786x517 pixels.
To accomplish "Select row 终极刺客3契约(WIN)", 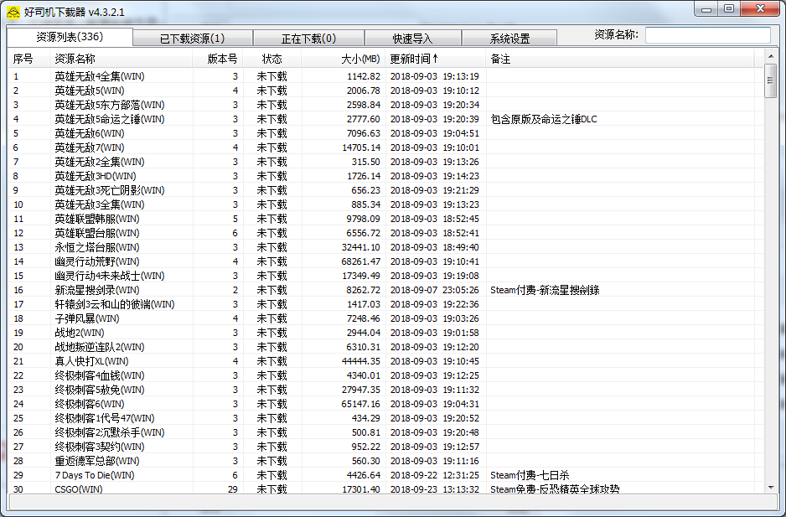I will pyautogui.click(x=385, y=447).
